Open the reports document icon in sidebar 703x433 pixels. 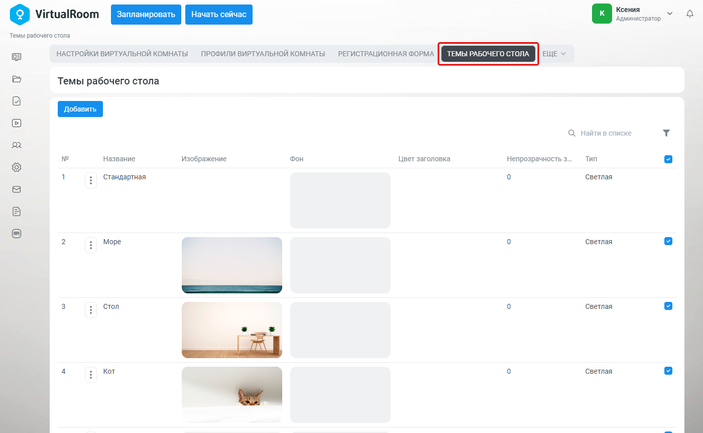pos(17,211)
